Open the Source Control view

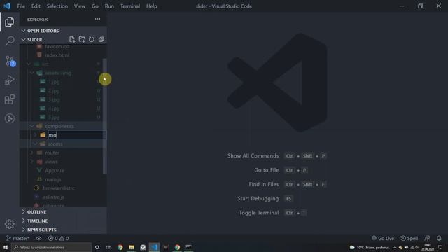[9, 61]
